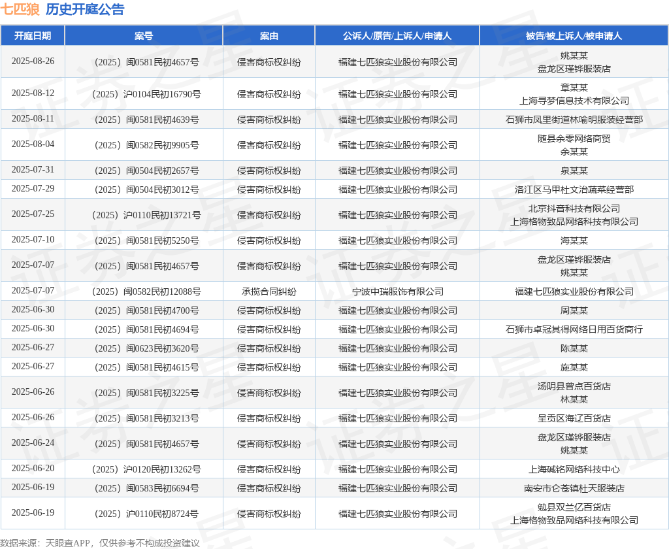
Task: Click defendant 陈某某
Action: (574, 349)
